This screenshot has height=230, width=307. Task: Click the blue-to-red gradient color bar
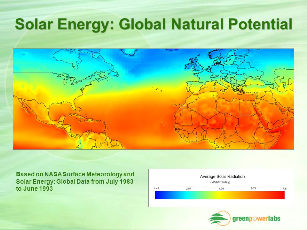pyautogui.click(x=220, y=195)
